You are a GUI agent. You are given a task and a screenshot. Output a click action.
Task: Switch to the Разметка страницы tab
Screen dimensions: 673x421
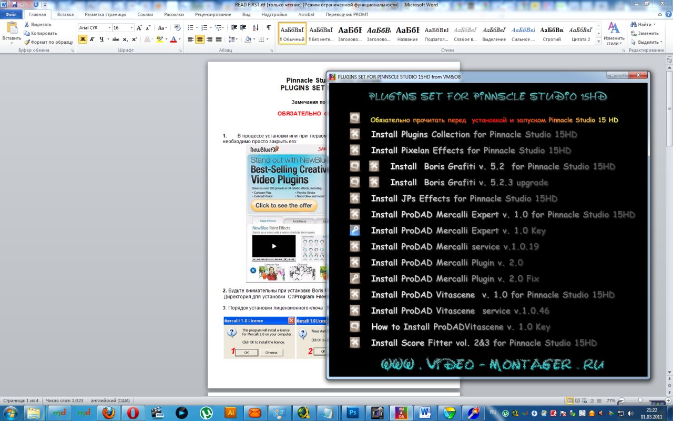(105, 15)
